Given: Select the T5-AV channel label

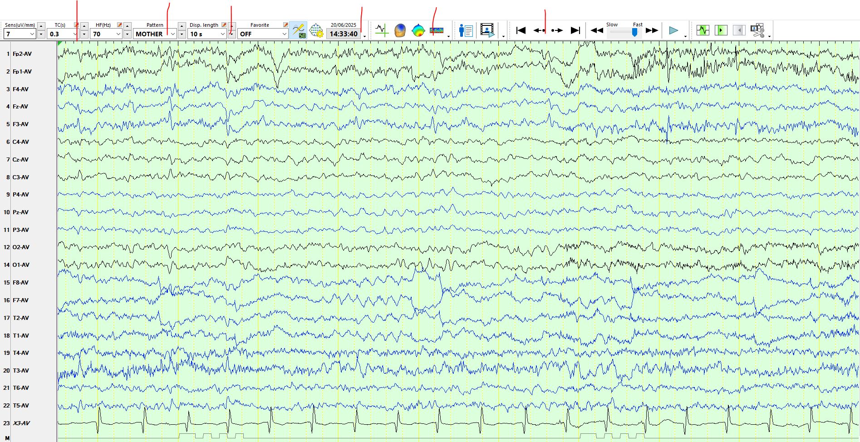Looking at the screenshot, I should tap(21, 406).
